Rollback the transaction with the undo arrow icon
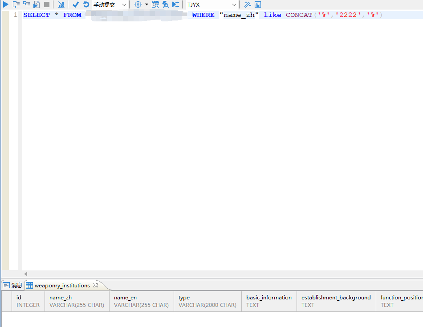Viewport: 423px width, 327px height. click(86, 4)
